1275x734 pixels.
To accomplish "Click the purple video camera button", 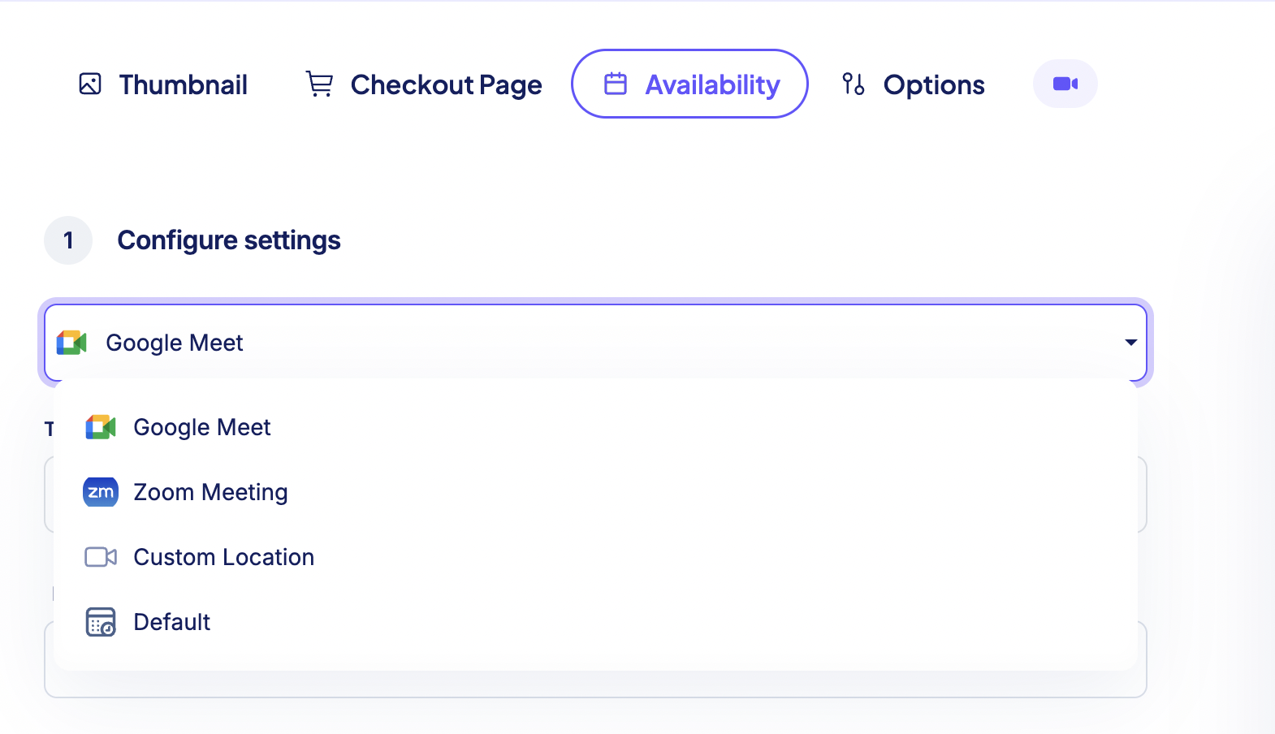I will tap(1065, 84).
